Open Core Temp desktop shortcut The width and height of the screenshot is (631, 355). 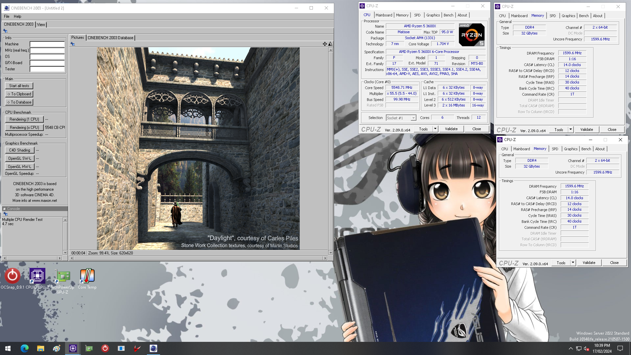[87, 279]
